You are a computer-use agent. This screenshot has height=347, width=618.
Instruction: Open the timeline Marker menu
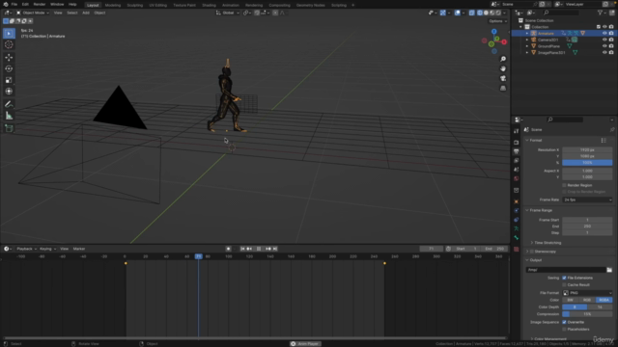[x=79, y=249]
